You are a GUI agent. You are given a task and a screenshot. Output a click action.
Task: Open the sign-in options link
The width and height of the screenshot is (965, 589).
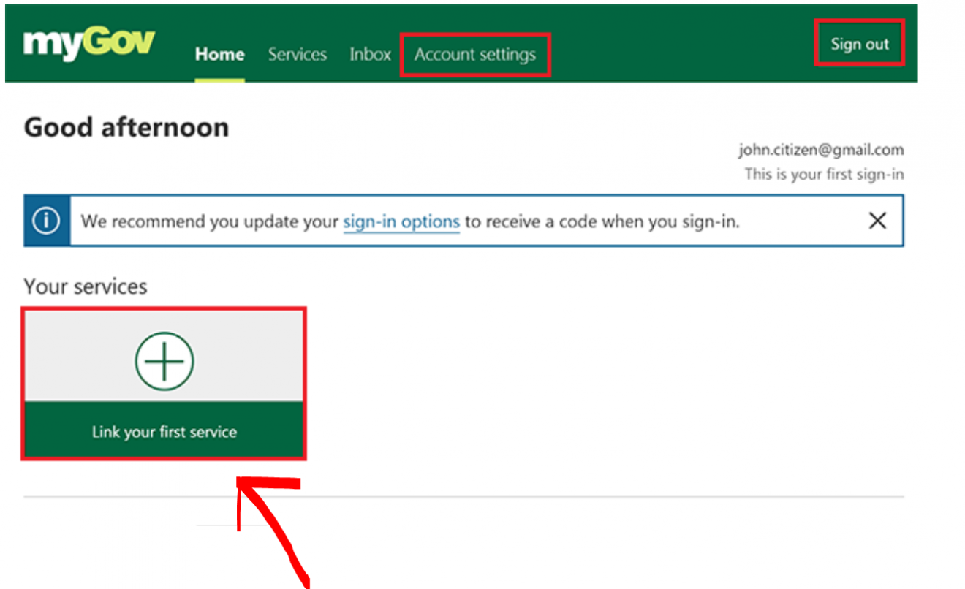point(401,221)
